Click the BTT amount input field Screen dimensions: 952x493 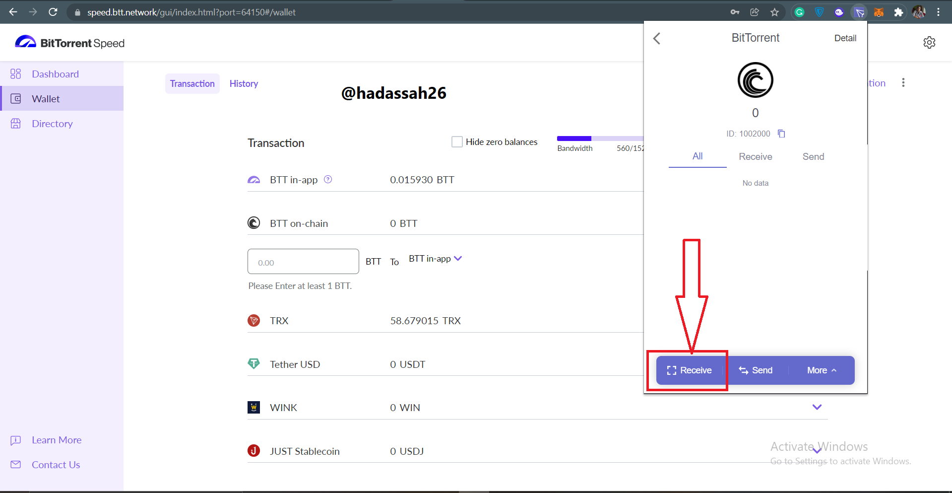pyautogui.click(x=303, y=261)
